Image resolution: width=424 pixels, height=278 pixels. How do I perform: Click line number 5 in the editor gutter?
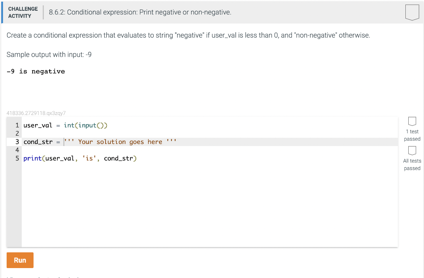(x=17, y=158)
